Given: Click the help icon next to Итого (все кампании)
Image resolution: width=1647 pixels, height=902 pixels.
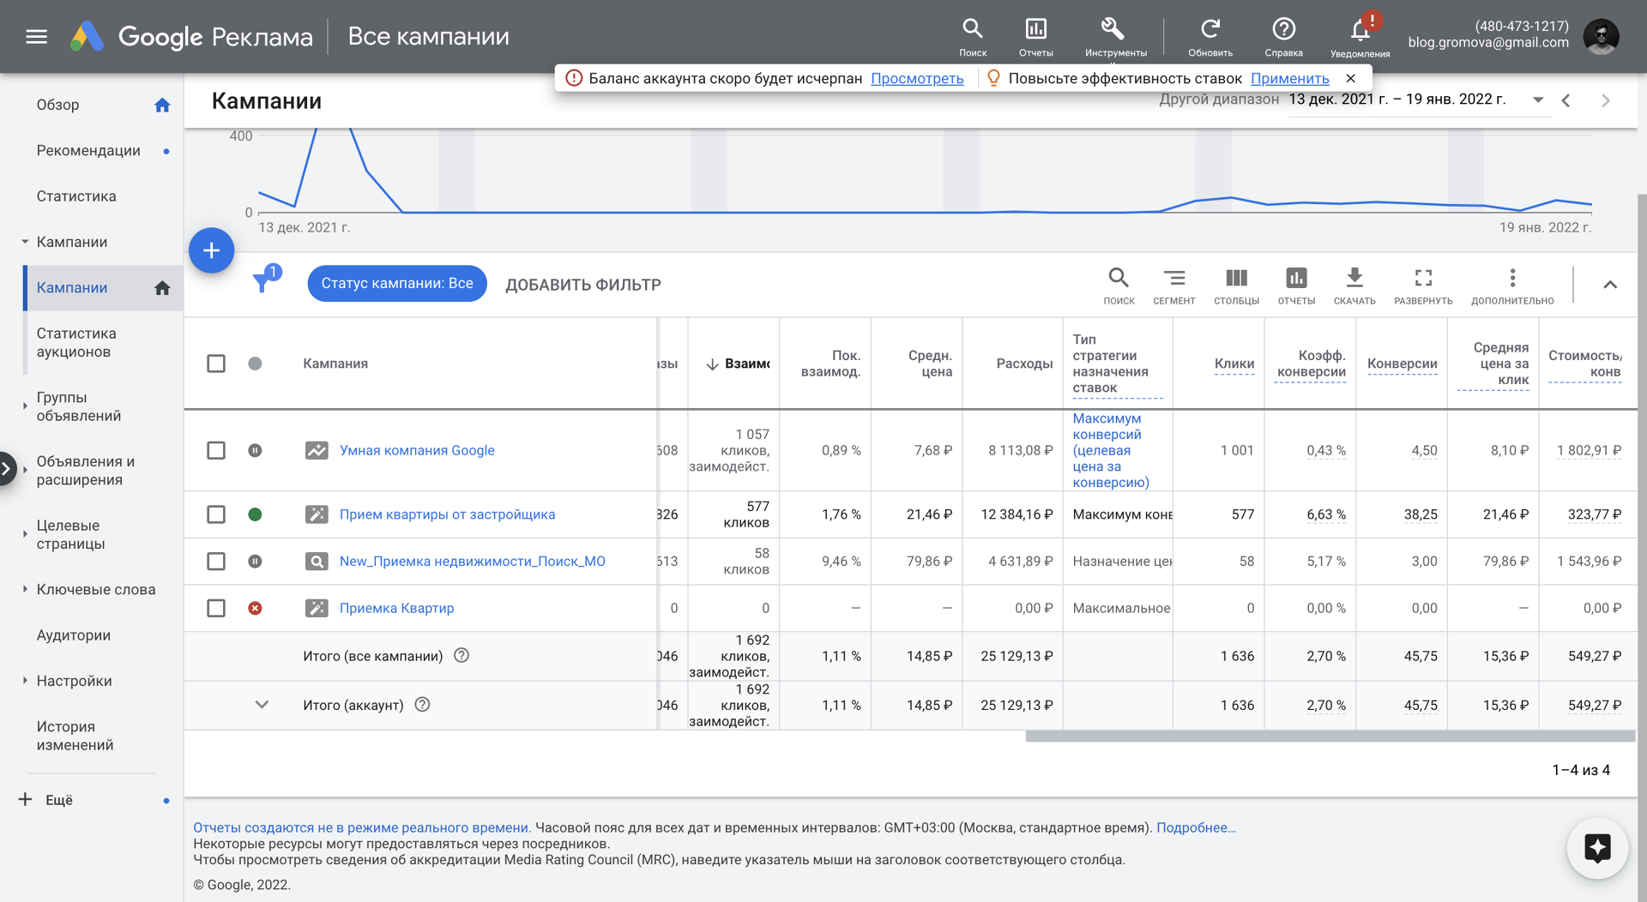Looking at the screenshot, I should (x=462, y=656).
